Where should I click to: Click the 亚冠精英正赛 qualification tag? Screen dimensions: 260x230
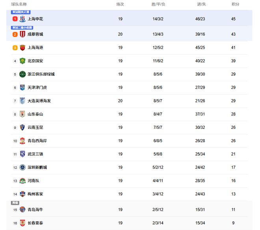click(21, 12)
